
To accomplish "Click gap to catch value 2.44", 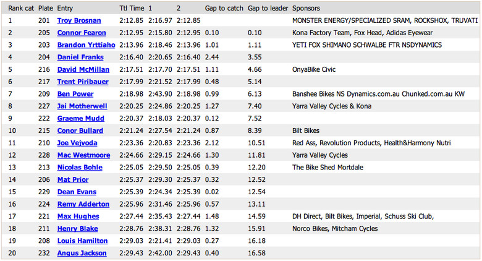I will pos(212,58).
